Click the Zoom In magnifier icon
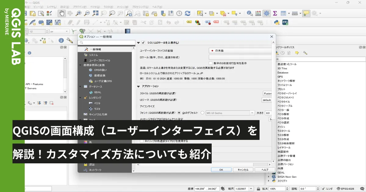This screenshot has height=192, width=366. [79, 13]
